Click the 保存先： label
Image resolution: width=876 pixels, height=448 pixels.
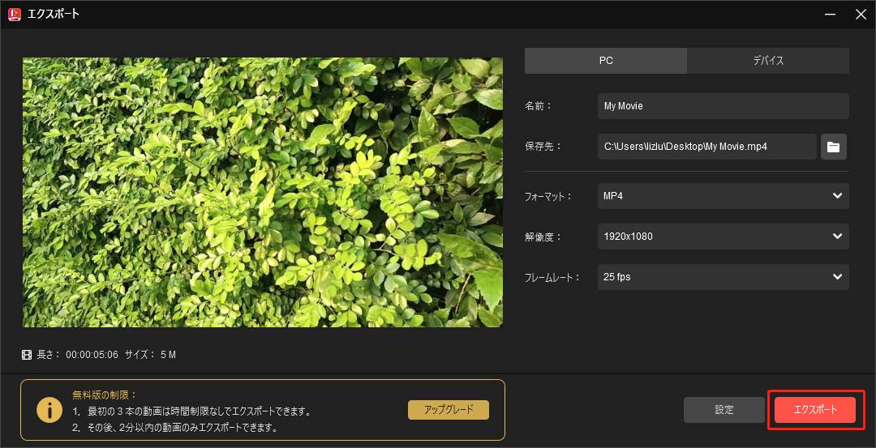coord(543,147)
